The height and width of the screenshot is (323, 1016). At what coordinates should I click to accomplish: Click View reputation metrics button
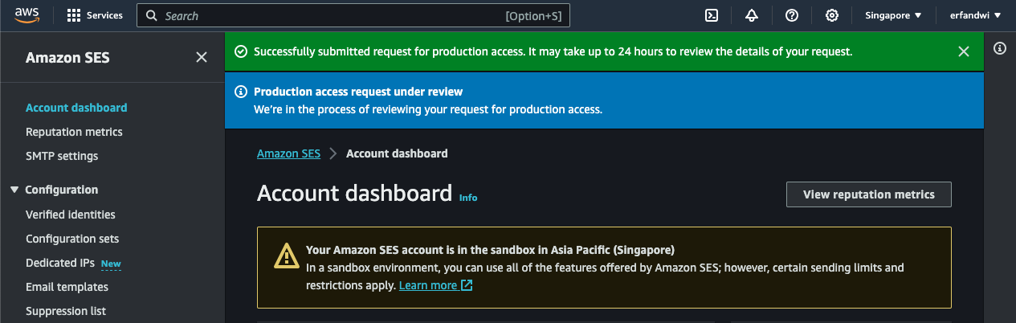pos(868,194)
